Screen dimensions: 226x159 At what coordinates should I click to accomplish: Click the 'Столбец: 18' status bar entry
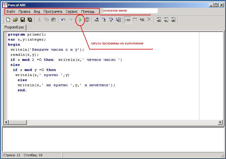(33, 155)
